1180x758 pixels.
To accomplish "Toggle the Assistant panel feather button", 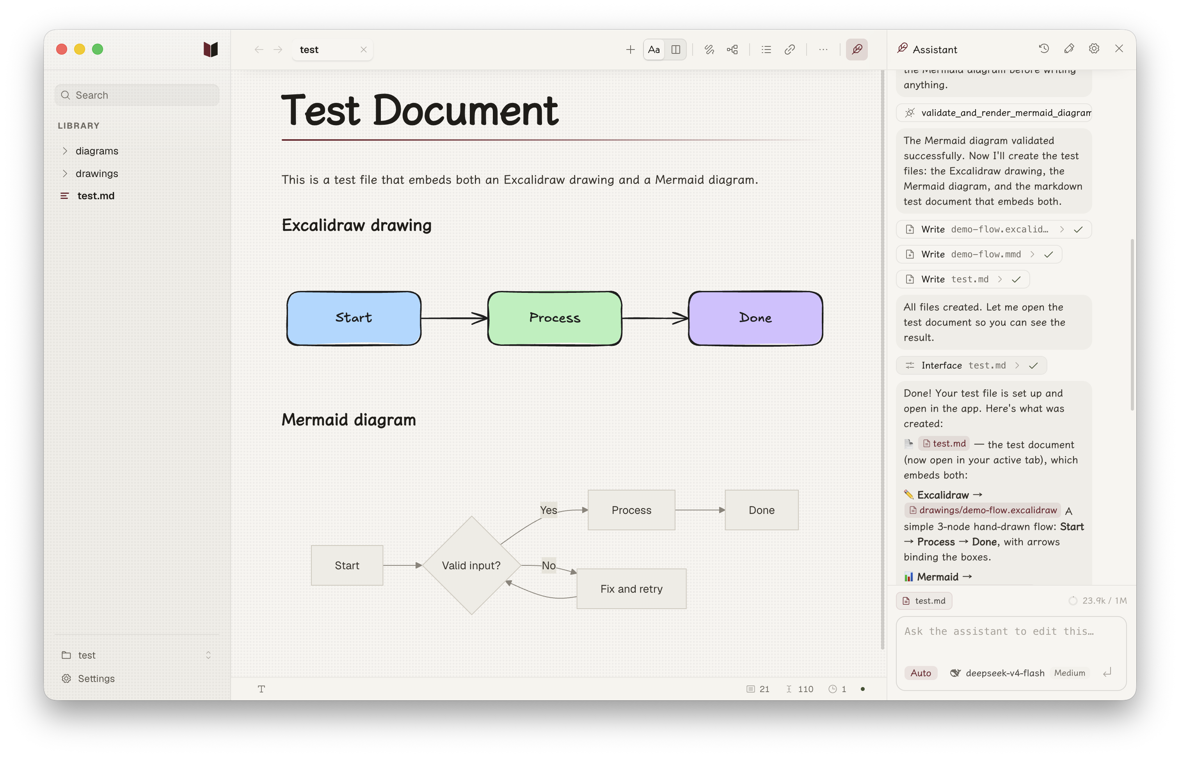I will 857,49.
